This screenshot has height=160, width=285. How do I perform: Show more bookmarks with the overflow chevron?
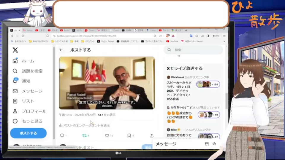point(224,41)
